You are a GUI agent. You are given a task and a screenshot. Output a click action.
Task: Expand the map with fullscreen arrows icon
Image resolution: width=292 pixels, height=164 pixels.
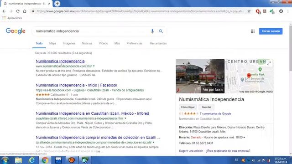[x=269, y=63]
